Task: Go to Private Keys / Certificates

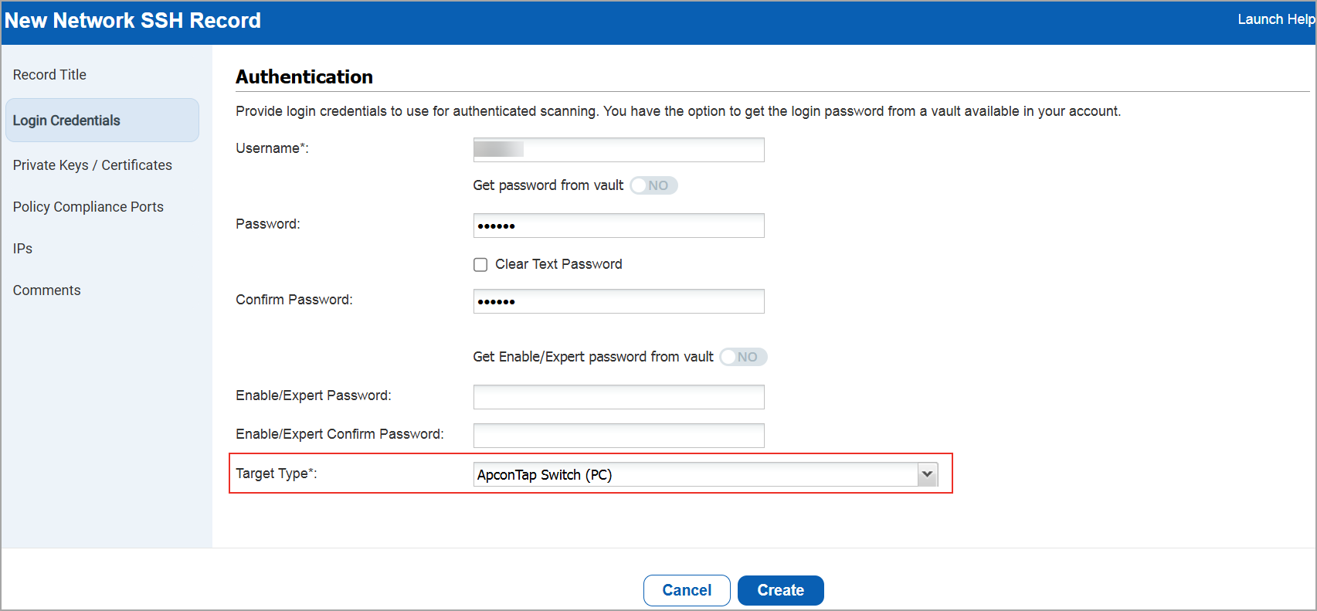Action: coord(92,165)
